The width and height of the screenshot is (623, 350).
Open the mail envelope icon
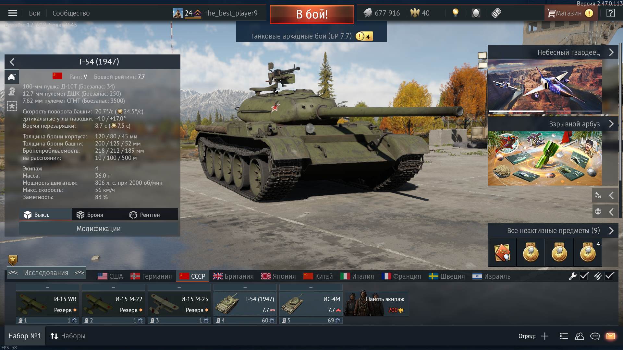click(x=610, y=336)
